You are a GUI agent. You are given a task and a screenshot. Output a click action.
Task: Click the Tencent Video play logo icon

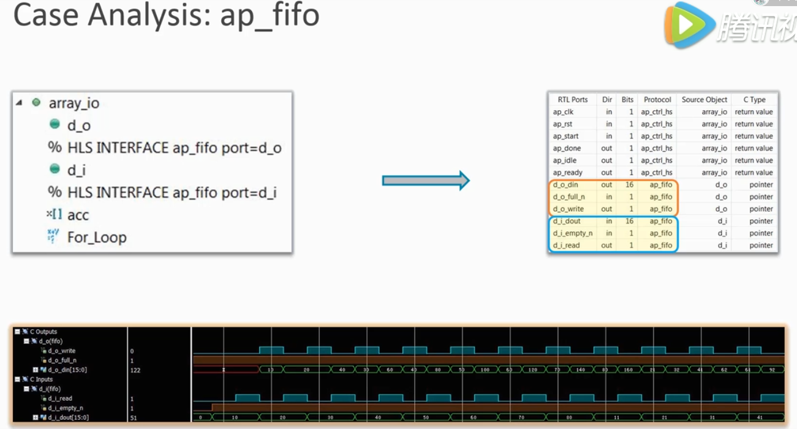pos(690,25)
